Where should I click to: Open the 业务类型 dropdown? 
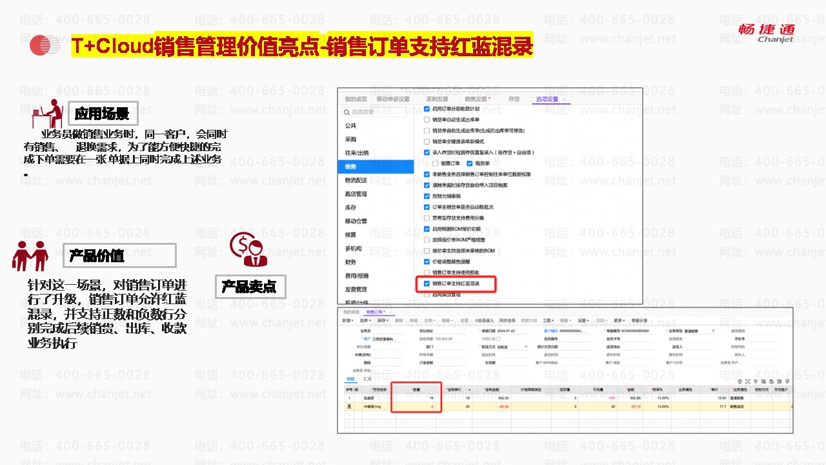700,331
